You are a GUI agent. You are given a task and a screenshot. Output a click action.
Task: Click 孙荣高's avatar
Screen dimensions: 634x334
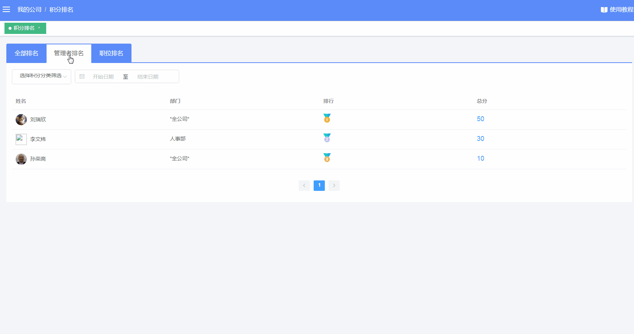(21, 159)
